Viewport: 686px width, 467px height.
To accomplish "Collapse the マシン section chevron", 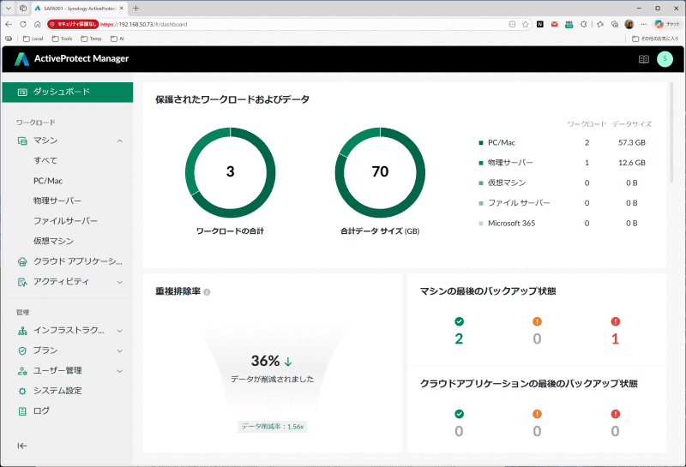I will pos(119,141).
